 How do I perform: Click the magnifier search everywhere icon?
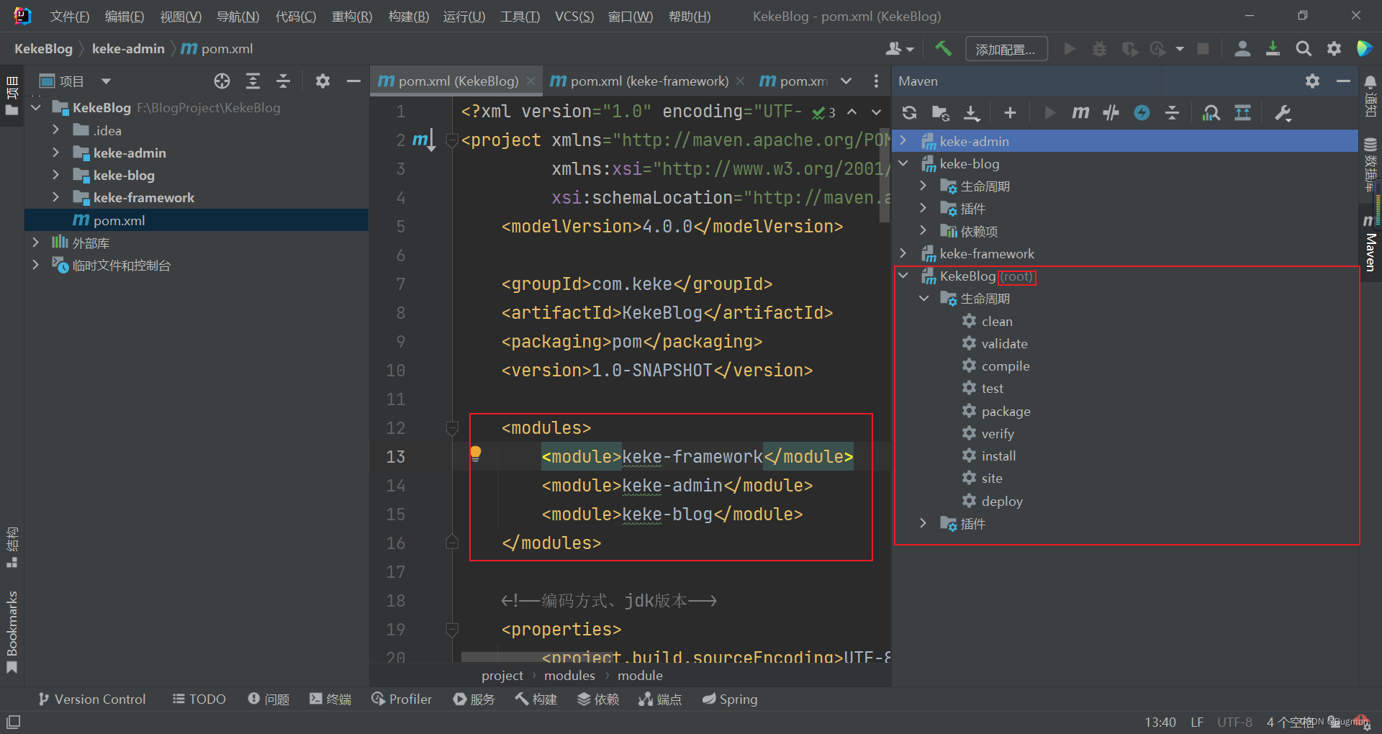(x=1304, y=48)
